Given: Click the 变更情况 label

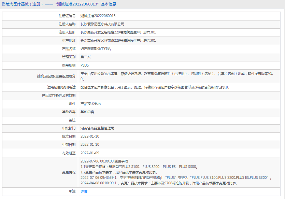Looking at the screenshot, I should (x=69, y=172).
